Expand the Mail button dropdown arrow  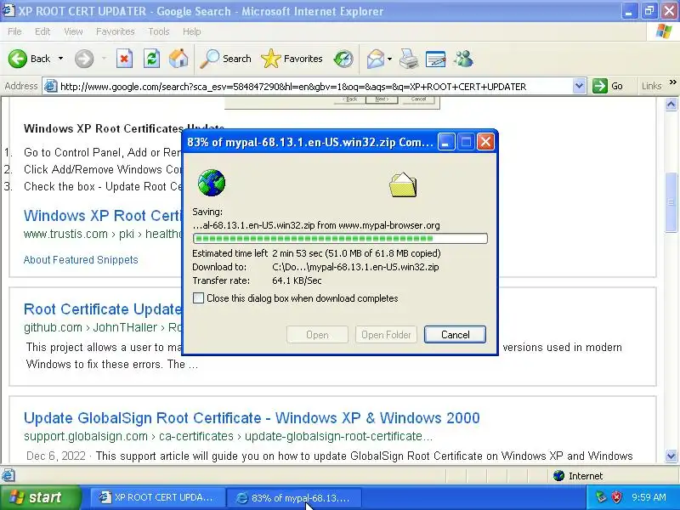pyautogui.click(x=389, y=59)
